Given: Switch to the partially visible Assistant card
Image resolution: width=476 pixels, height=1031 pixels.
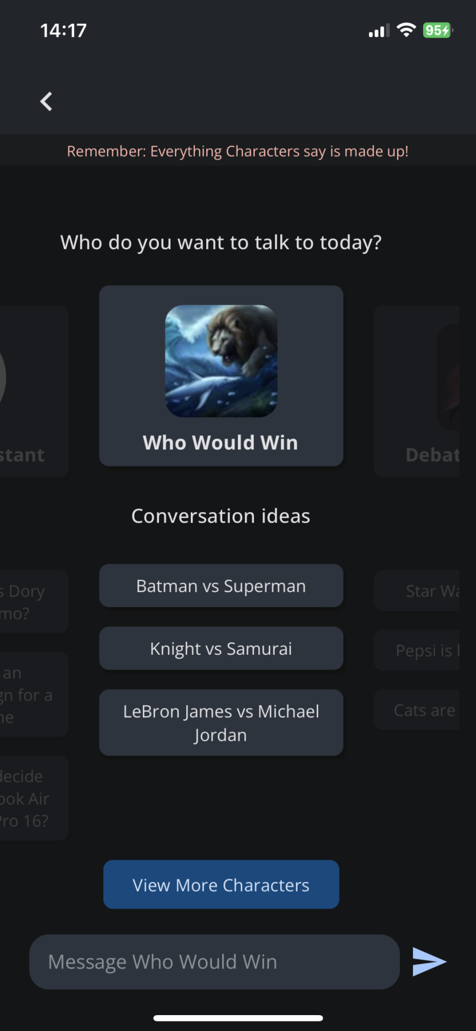Looking at the screenshot, I should click(x=34, y=391).
